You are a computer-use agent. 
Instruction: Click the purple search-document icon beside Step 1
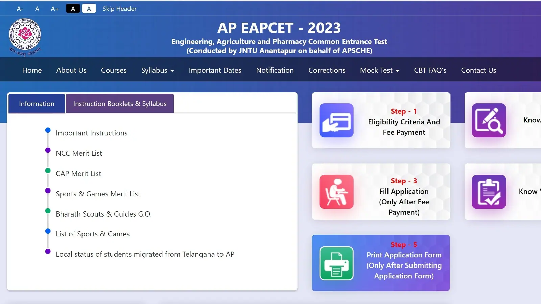pos(489,120)
